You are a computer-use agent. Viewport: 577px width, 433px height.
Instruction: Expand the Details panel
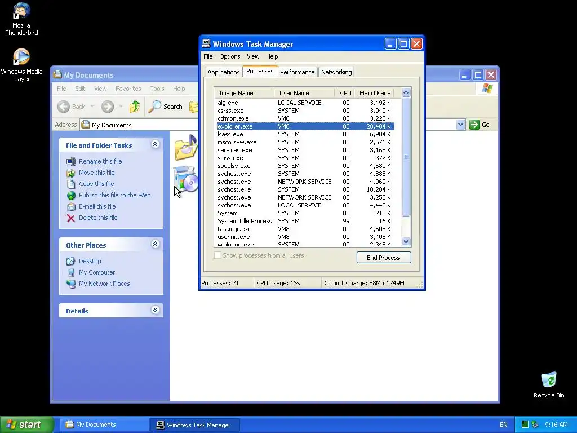tap(156, 310)
